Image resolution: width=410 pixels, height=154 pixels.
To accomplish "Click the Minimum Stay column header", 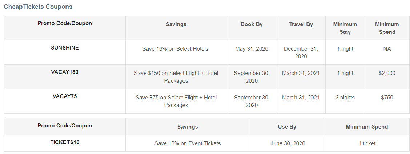I will [345, 28].
